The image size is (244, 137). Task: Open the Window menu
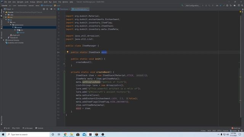[65, 2]
